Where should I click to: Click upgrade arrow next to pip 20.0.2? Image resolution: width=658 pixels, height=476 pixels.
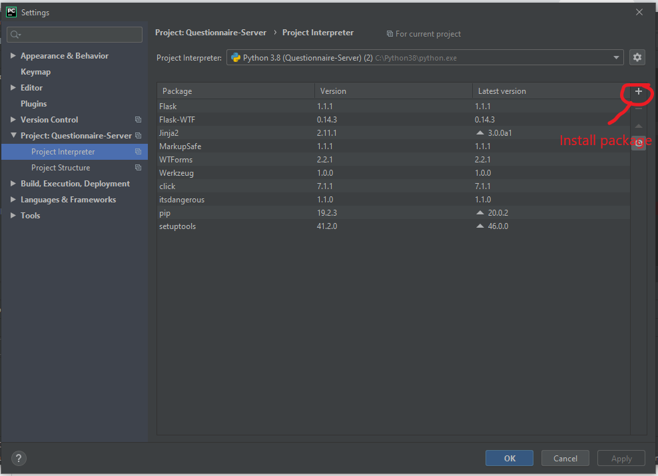tap(480, 212)
